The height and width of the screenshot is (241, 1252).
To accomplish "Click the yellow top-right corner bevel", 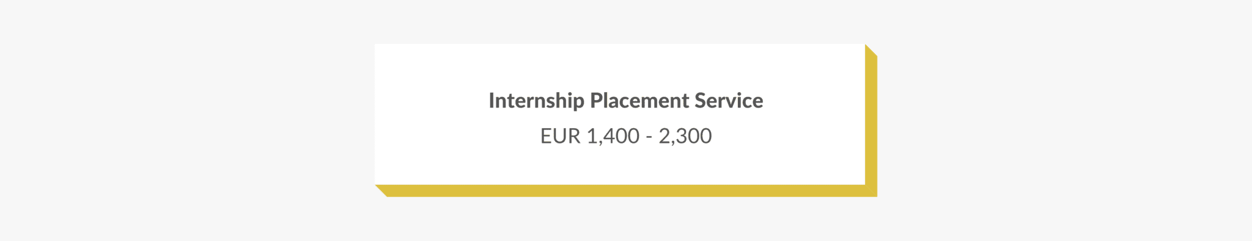I will tap(871, 51).
